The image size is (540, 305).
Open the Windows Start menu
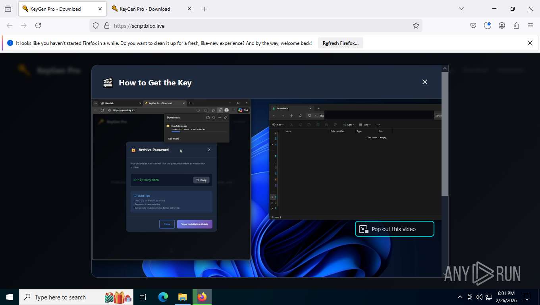[9, 297]
